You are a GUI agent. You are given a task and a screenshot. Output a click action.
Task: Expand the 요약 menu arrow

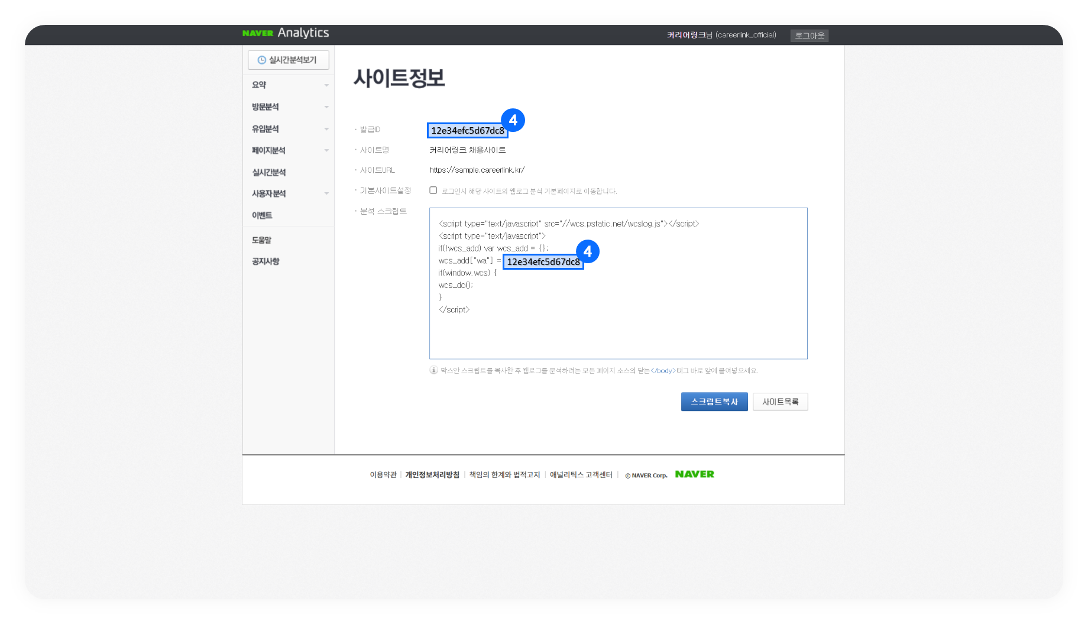coord(326,85)
